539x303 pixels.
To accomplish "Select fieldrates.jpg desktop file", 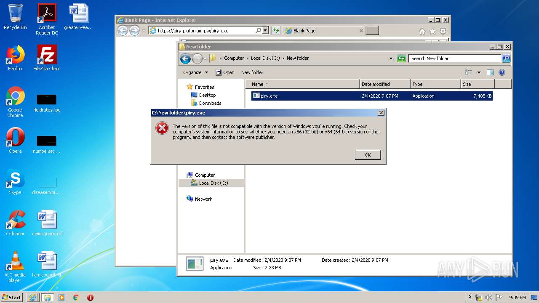I will [x=47, y=102].
